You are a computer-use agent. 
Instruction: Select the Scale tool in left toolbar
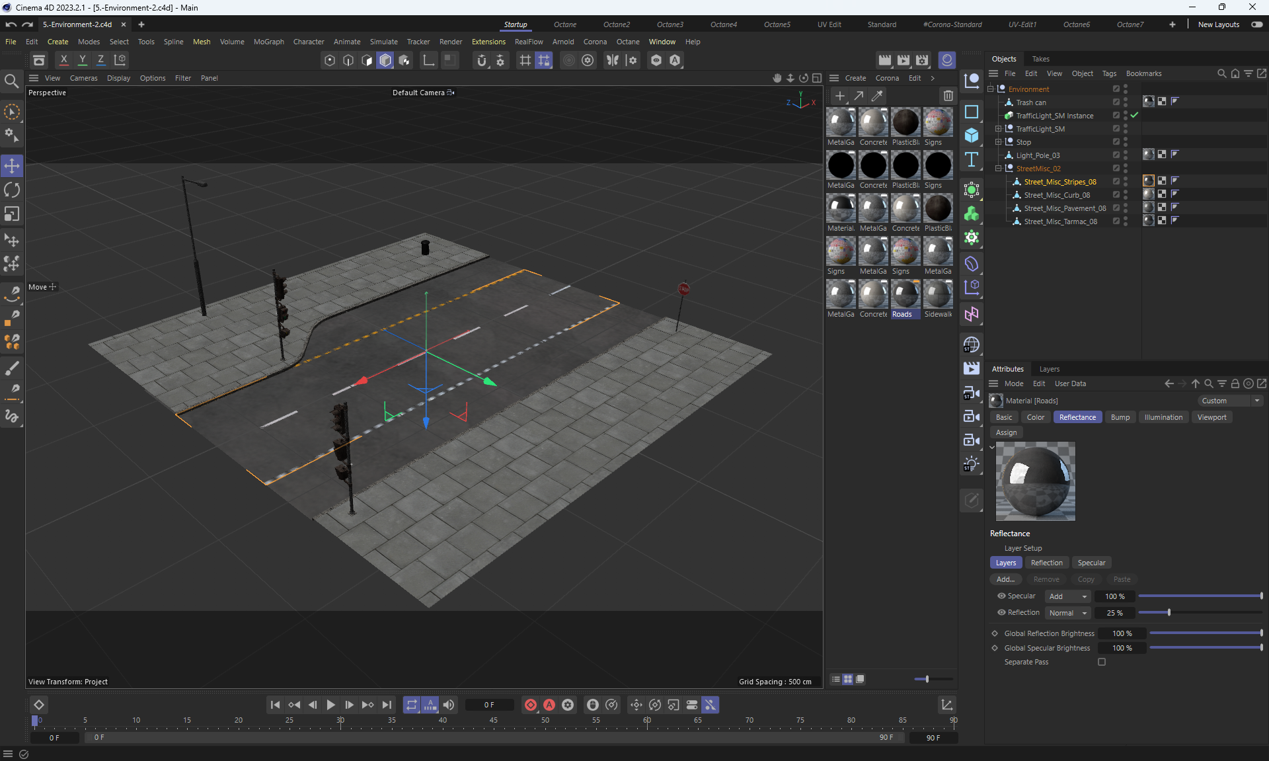tap(12, 214)
